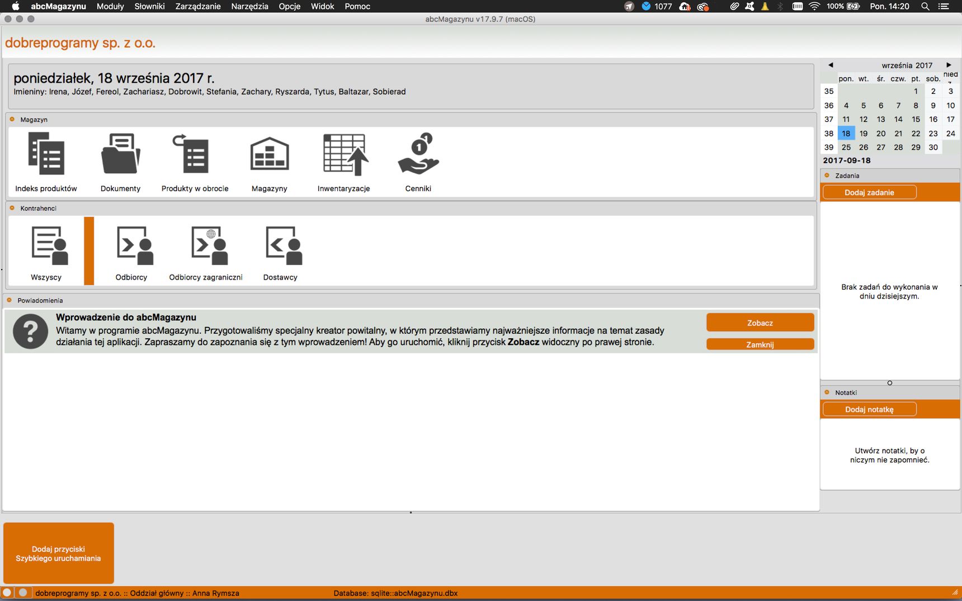Collapse the Kontrahenci section
Image resolution: width=962 pixels, height=601 pixels.
(x=12, y=208)
